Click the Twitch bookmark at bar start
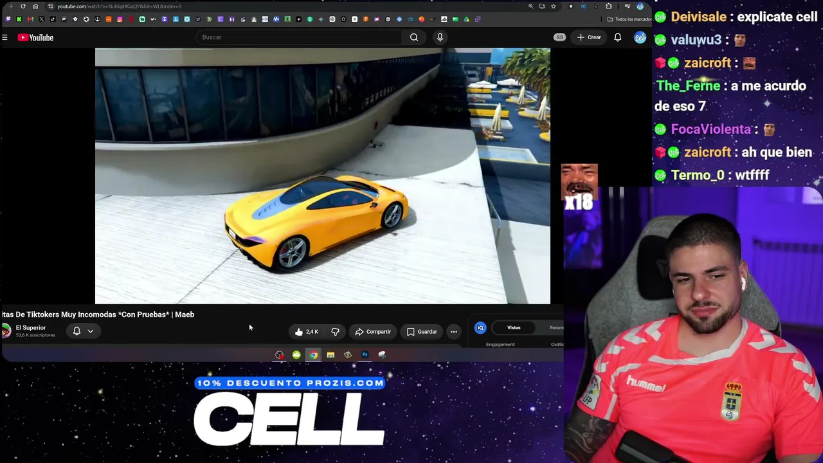This screenshot has width=823, height=463. tap(8, 19)
